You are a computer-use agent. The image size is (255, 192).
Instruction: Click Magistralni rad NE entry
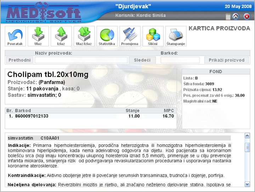(200, 101)
